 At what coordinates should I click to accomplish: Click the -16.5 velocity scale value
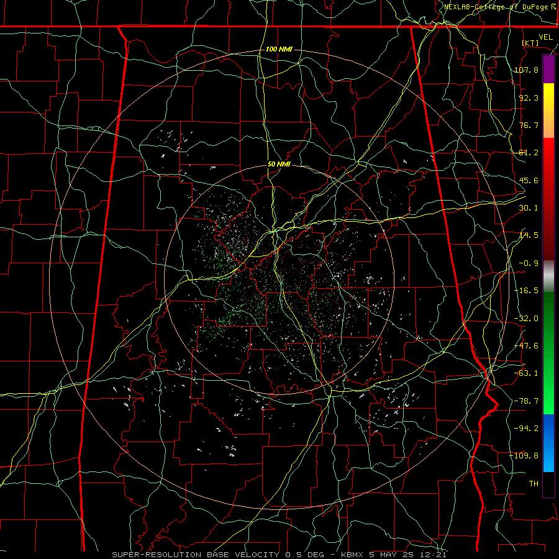tap(526, 291)
